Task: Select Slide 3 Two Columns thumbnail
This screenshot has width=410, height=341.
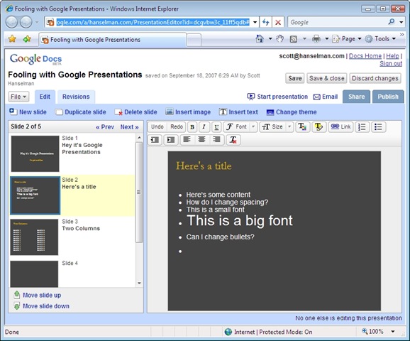Action: pyautogui.click(x=34, y=237)
